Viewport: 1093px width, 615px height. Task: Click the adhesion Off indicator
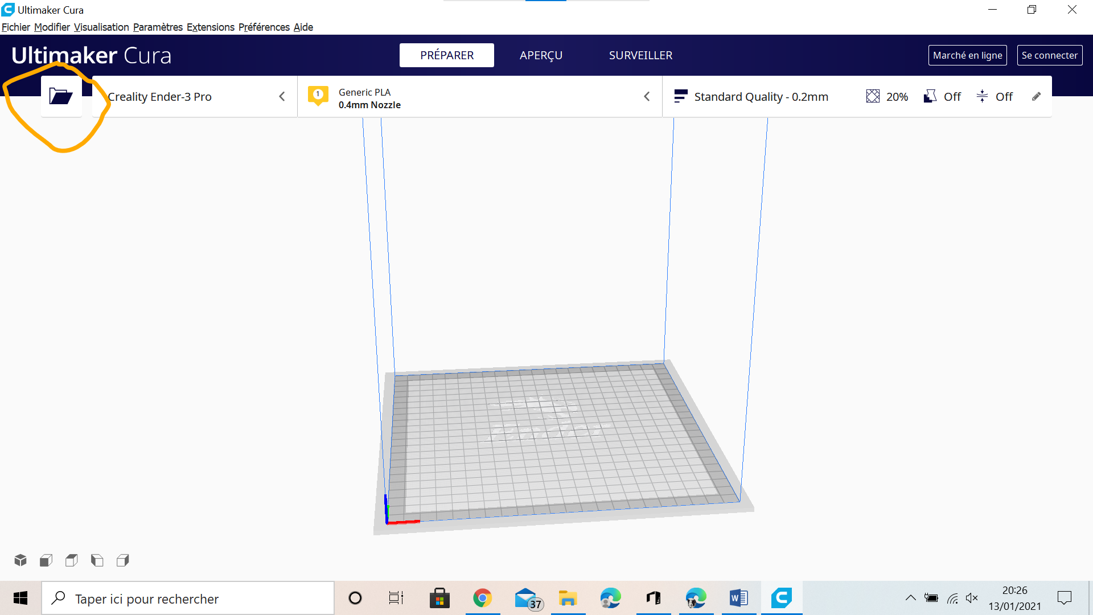coord(995,97)
